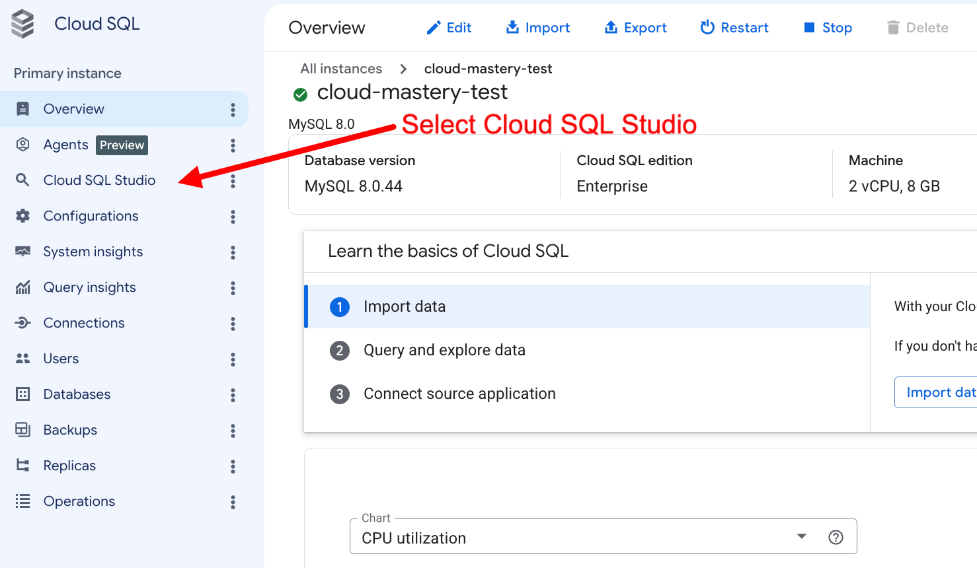This screenshot has height=568, width=977.
Task: Open more options for Cloud SQL Studio
Action: [233, 181]
